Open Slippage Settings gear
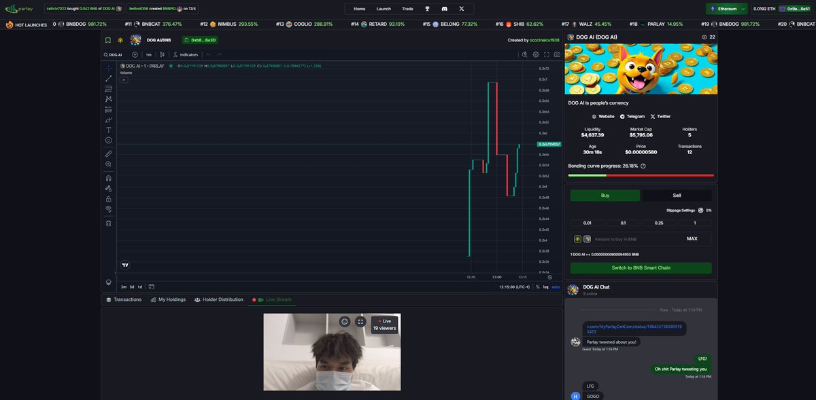Viewport: 816px width, 400px height. click(701, 211)
